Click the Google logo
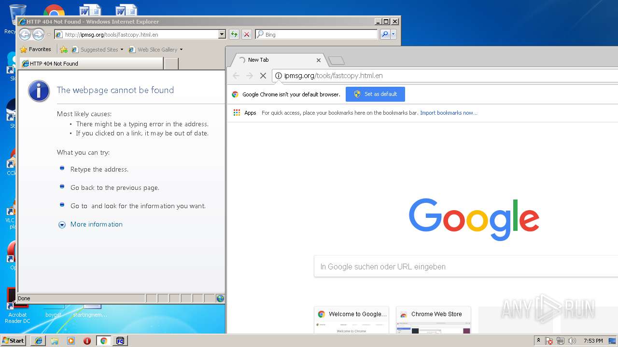Viewport: 618px width, 347px height. click(x=474, y=219)
